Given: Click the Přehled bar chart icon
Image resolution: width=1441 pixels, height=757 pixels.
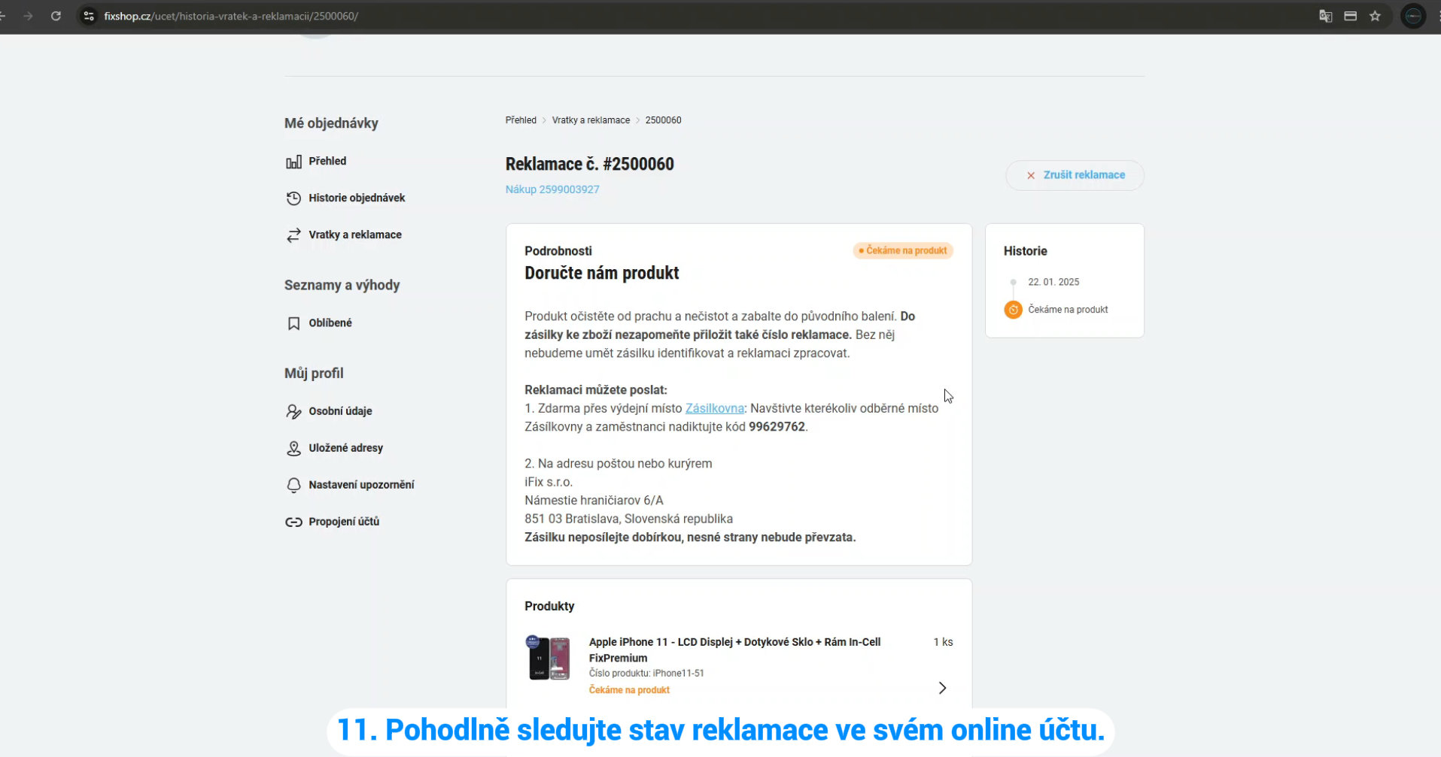Looking at the screenshot, I should pyautogui.click(x=293, y=162).
